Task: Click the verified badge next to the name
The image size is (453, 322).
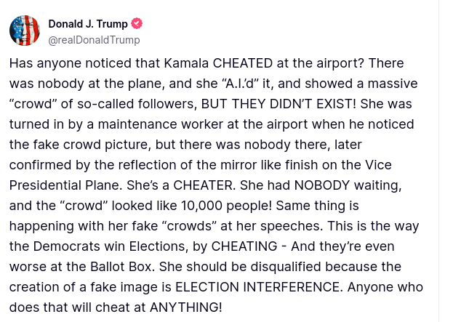Action: [137, 24]
